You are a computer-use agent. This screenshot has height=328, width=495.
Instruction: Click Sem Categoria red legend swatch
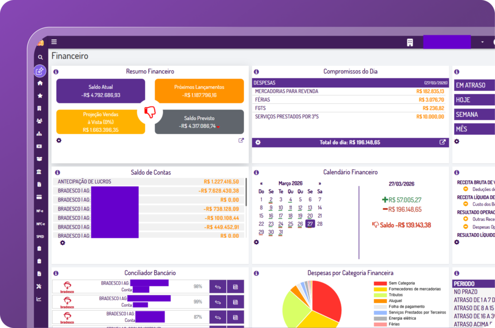(x=380, y=283)
